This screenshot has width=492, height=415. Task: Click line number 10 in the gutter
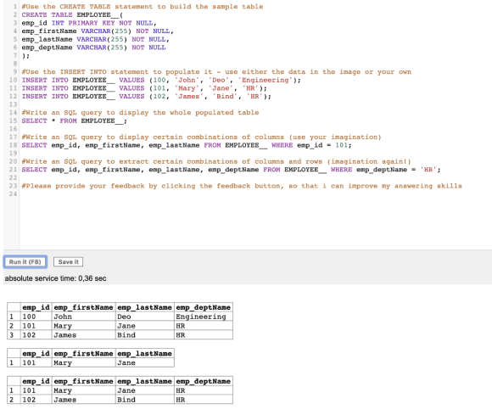pos(13,80)
